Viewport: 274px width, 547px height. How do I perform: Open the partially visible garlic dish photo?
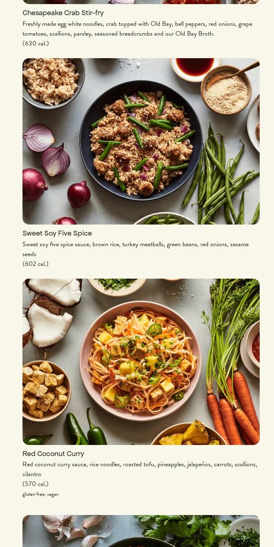pyautogui.click(x=141, y=531)
